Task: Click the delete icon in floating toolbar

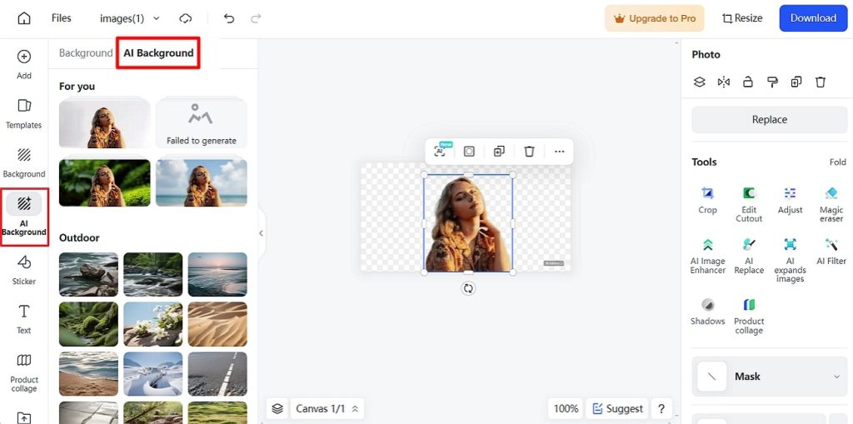Action: (x=529, y=152)
